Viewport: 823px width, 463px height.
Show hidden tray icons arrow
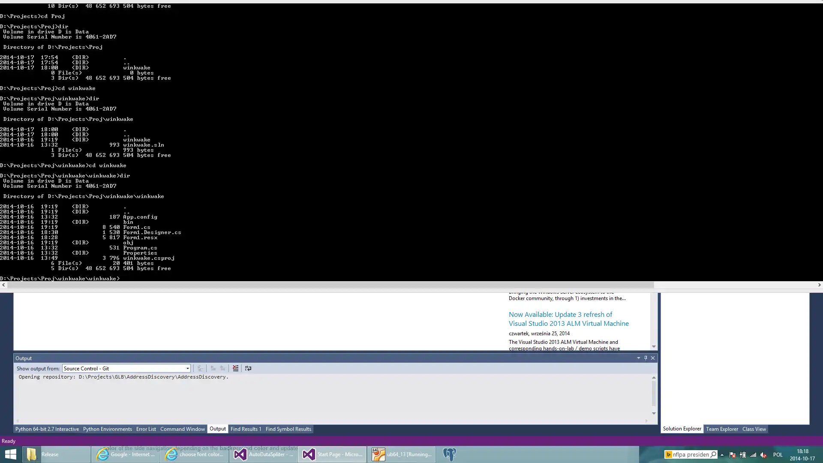722,455
